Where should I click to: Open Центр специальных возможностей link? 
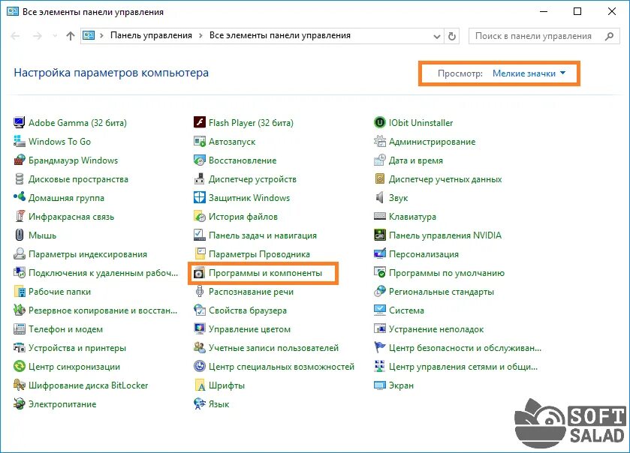[282, 367]
